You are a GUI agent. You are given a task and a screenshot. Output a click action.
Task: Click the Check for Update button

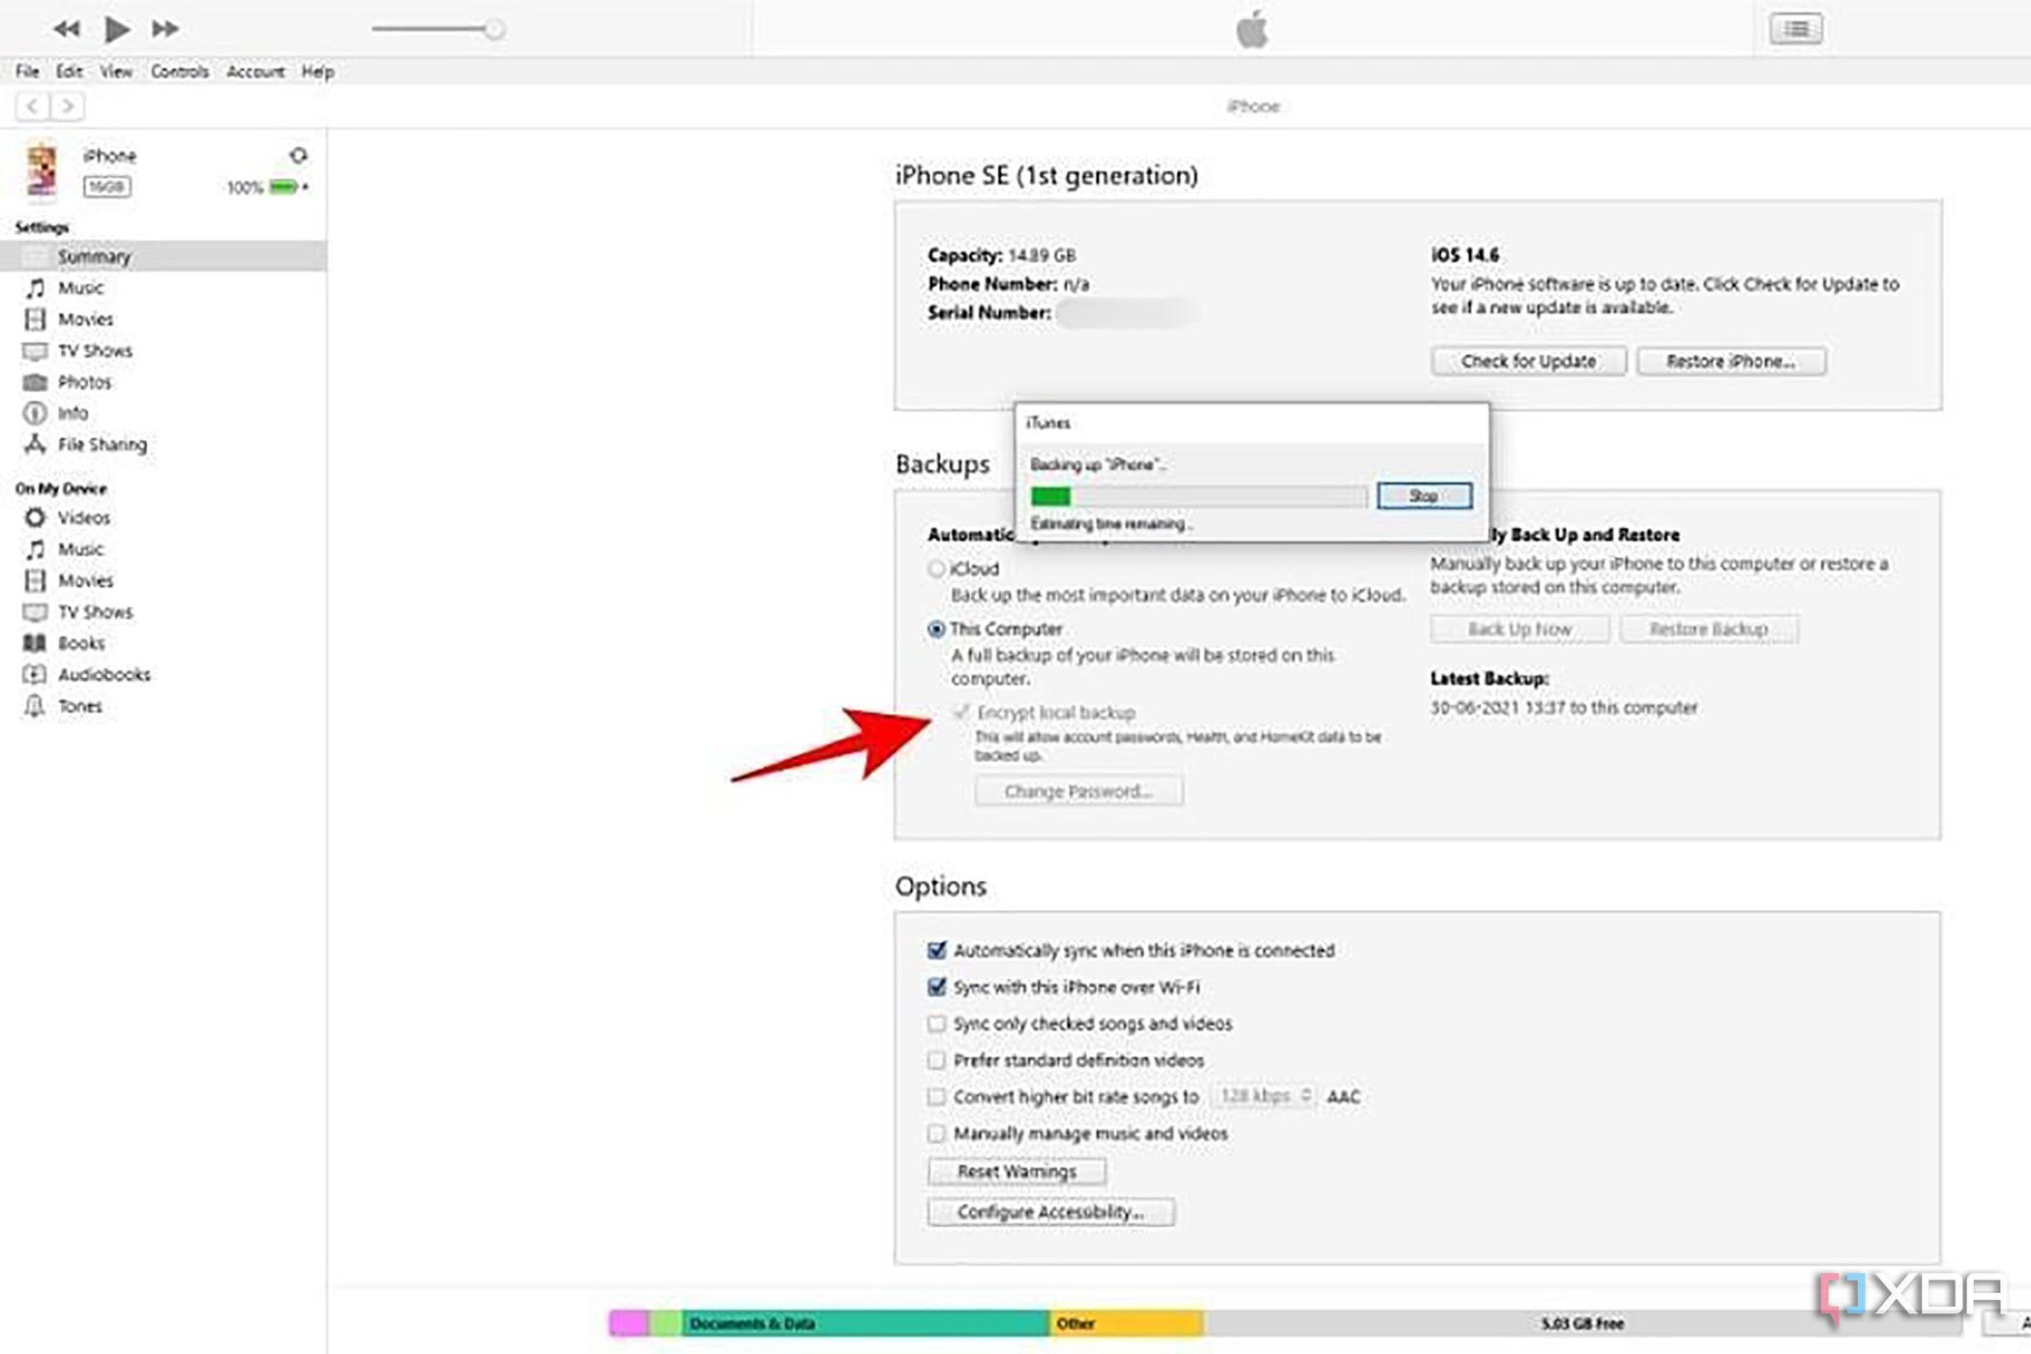tap(1528, 362)
